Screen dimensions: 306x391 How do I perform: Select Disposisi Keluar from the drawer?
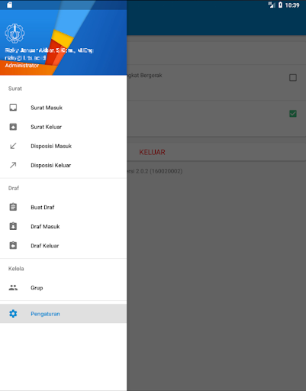[63, 165]
